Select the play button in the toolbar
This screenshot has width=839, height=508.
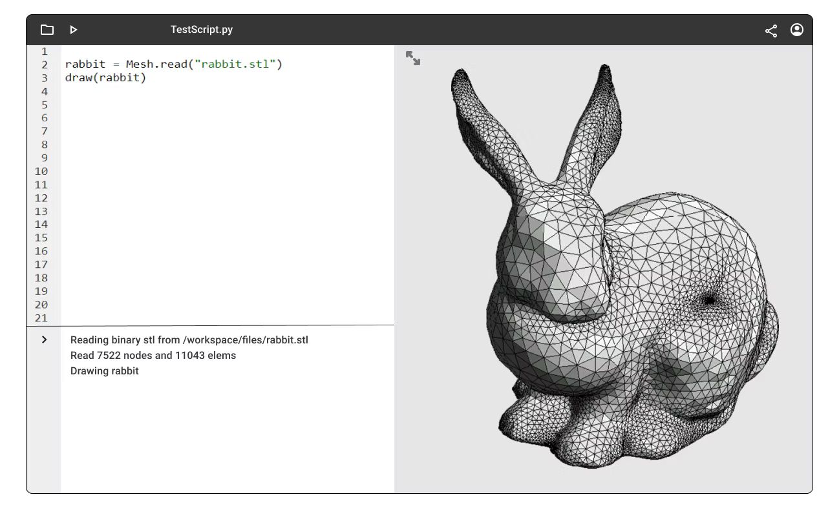(74, 29)
